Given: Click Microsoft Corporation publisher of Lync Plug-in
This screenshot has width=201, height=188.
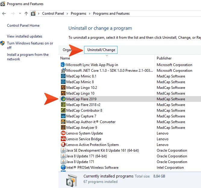Looking at the screenshot, I should point(174,65).
